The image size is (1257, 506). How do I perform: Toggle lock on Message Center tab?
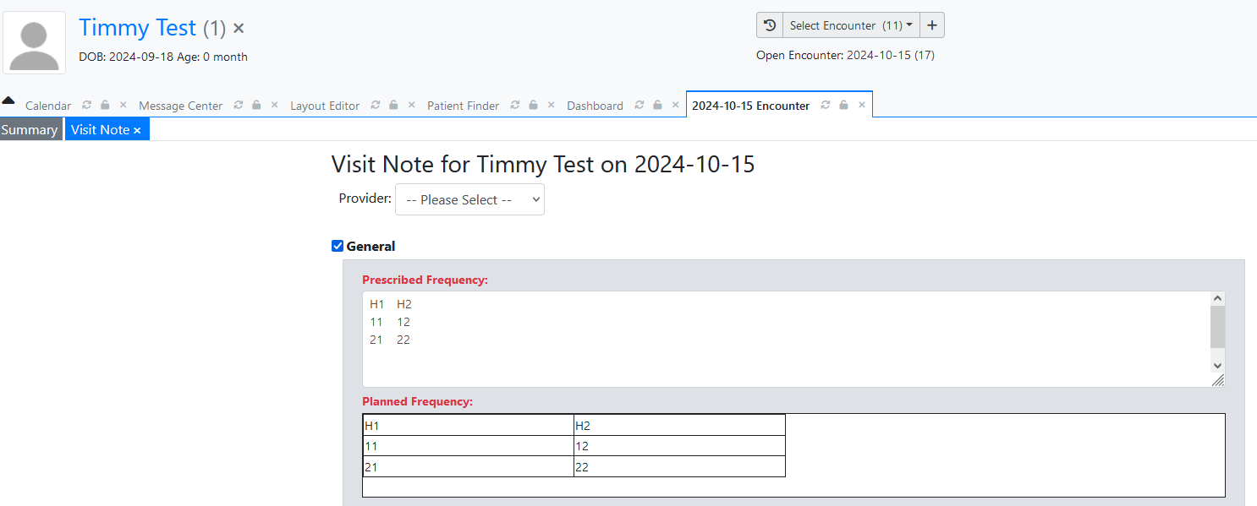pyautogui.click(x=256, y=105)
